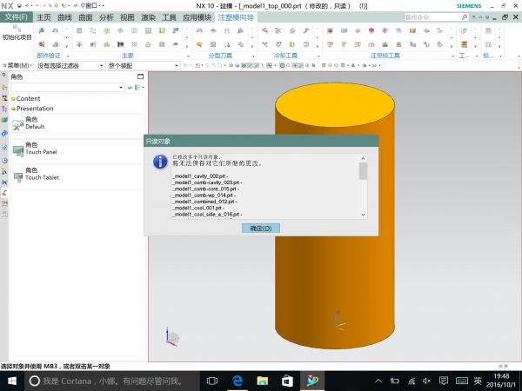
Task: Select the Touch Panel role
Action: coord(77,151)
